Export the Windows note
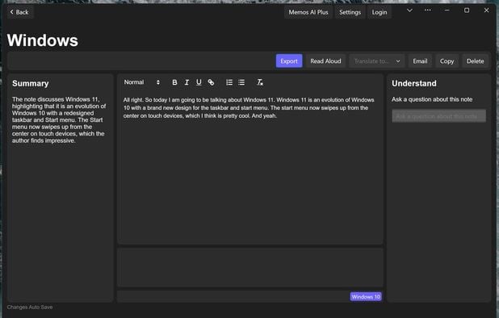The height and width of the screenshot is (318, 499). (x=289, y=61)
